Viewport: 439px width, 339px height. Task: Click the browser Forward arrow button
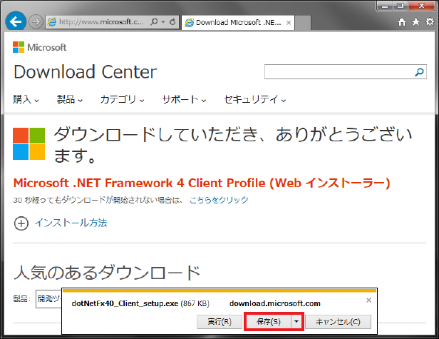pyautogui.click(x=36, y=21)
